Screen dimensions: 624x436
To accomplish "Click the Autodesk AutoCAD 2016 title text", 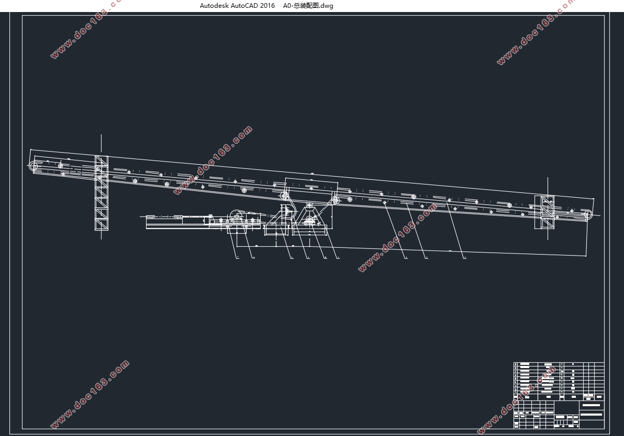I will [237, 6].
